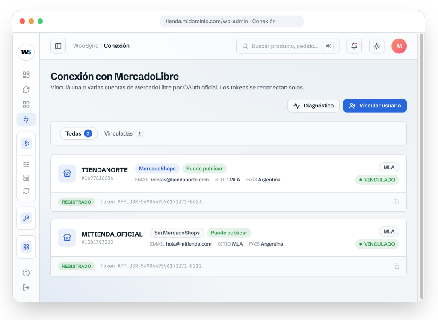
Task: Select the Vinculadas tab
Action: click(x=124, y=133)
